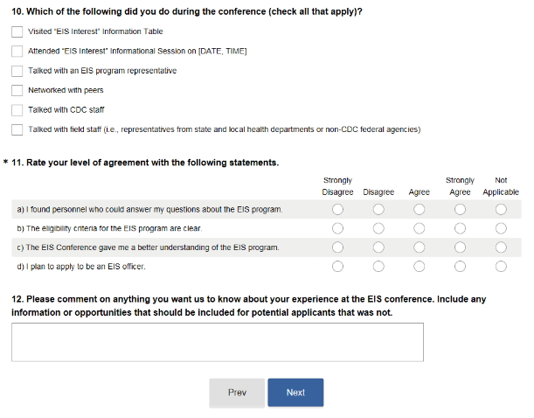534x418 pixels.
Task: Tick 'Talked with an EIS program representative'
Action: point(17,71)
